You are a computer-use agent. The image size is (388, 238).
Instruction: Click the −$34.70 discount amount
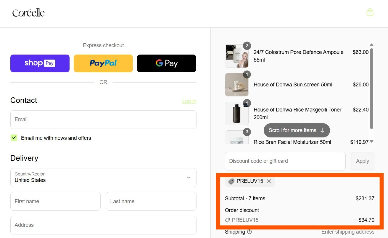pos(364,220)
